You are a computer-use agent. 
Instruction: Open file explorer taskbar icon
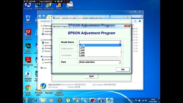(43, 100)
